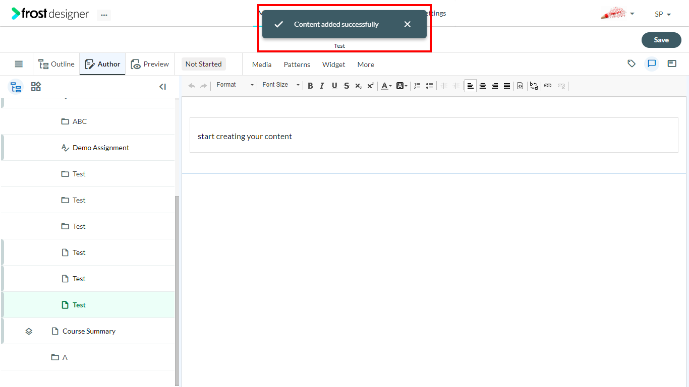689x387 pixels.
Task: Click the Test title under the notification
Action: 339,46
